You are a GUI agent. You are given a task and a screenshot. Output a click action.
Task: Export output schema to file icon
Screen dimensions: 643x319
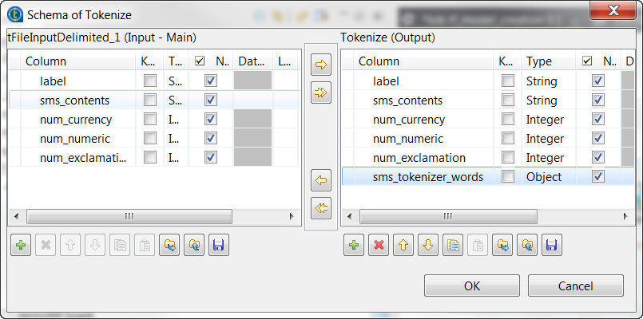coord(527,245)
